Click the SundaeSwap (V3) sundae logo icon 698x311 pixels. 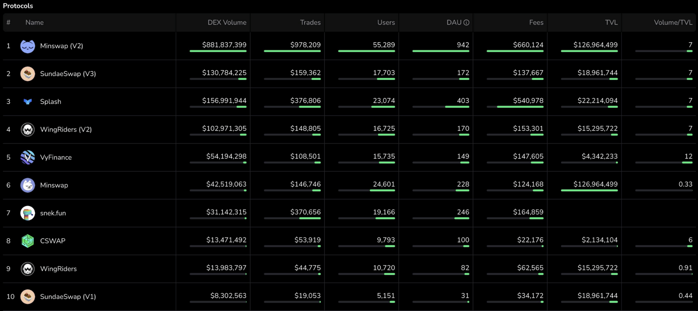(28, 74)
